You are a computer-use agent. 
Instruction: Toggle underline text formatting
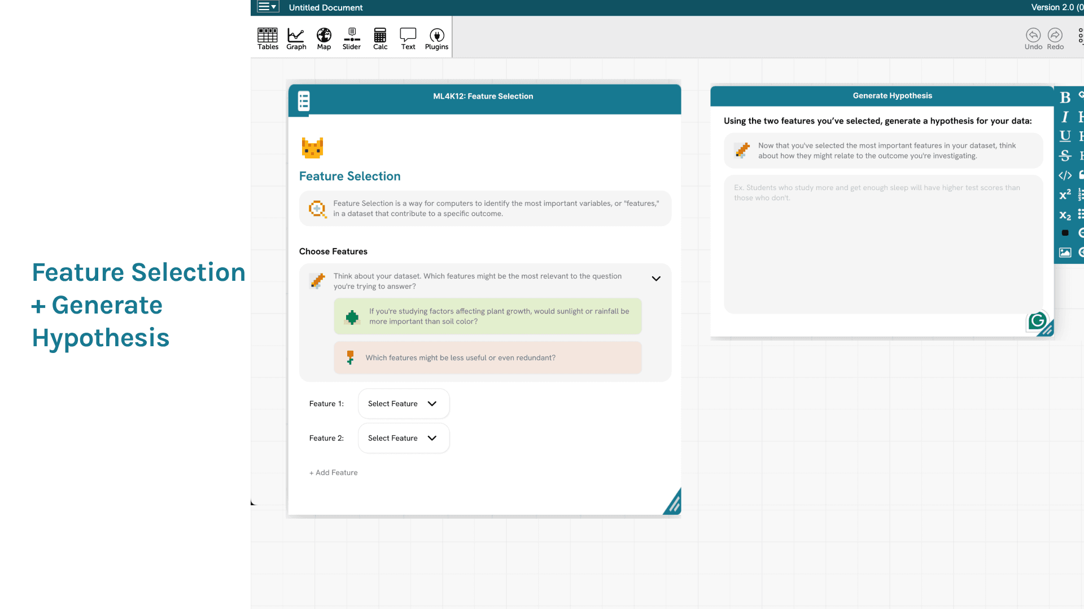1065,136
